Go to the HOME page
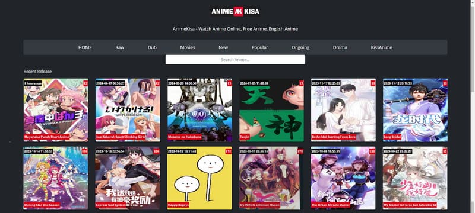 [x=85, y=47]
